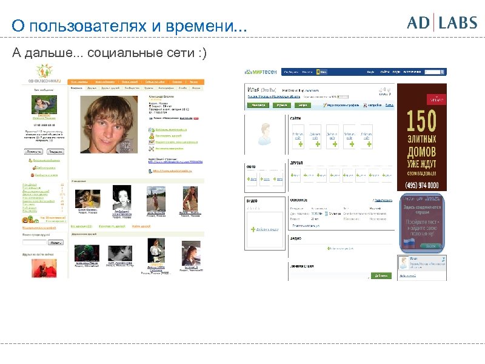The image size is (485, 364).
Task: Click the rightmost green plus in the Сайты section
Action: coord(369,144)
